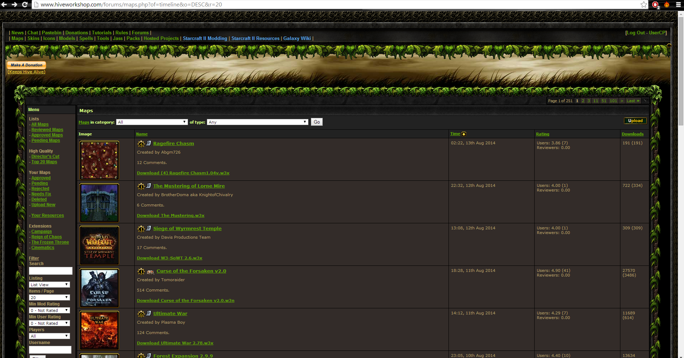Sort maps by Downloads column header
This screenshot has height=358, width=684.
(x=633, y=134)
